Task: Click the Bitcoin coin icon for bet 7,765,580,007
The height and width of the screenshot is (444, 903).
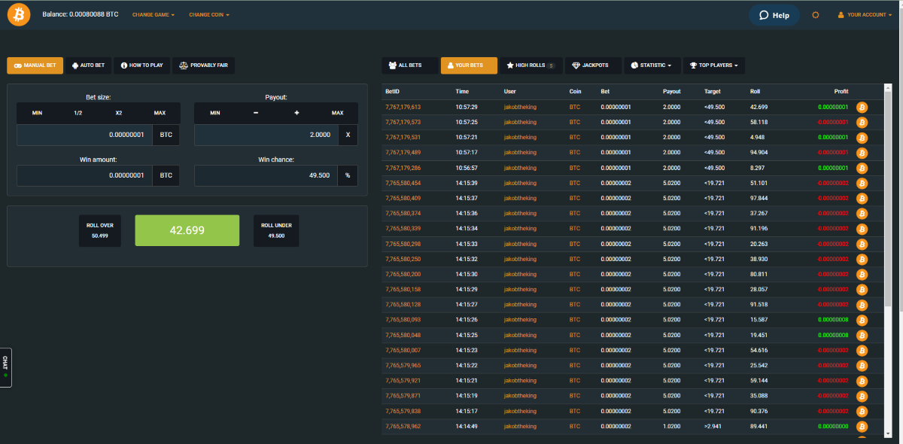Action: pyautogui.click(x=862, y=351)
